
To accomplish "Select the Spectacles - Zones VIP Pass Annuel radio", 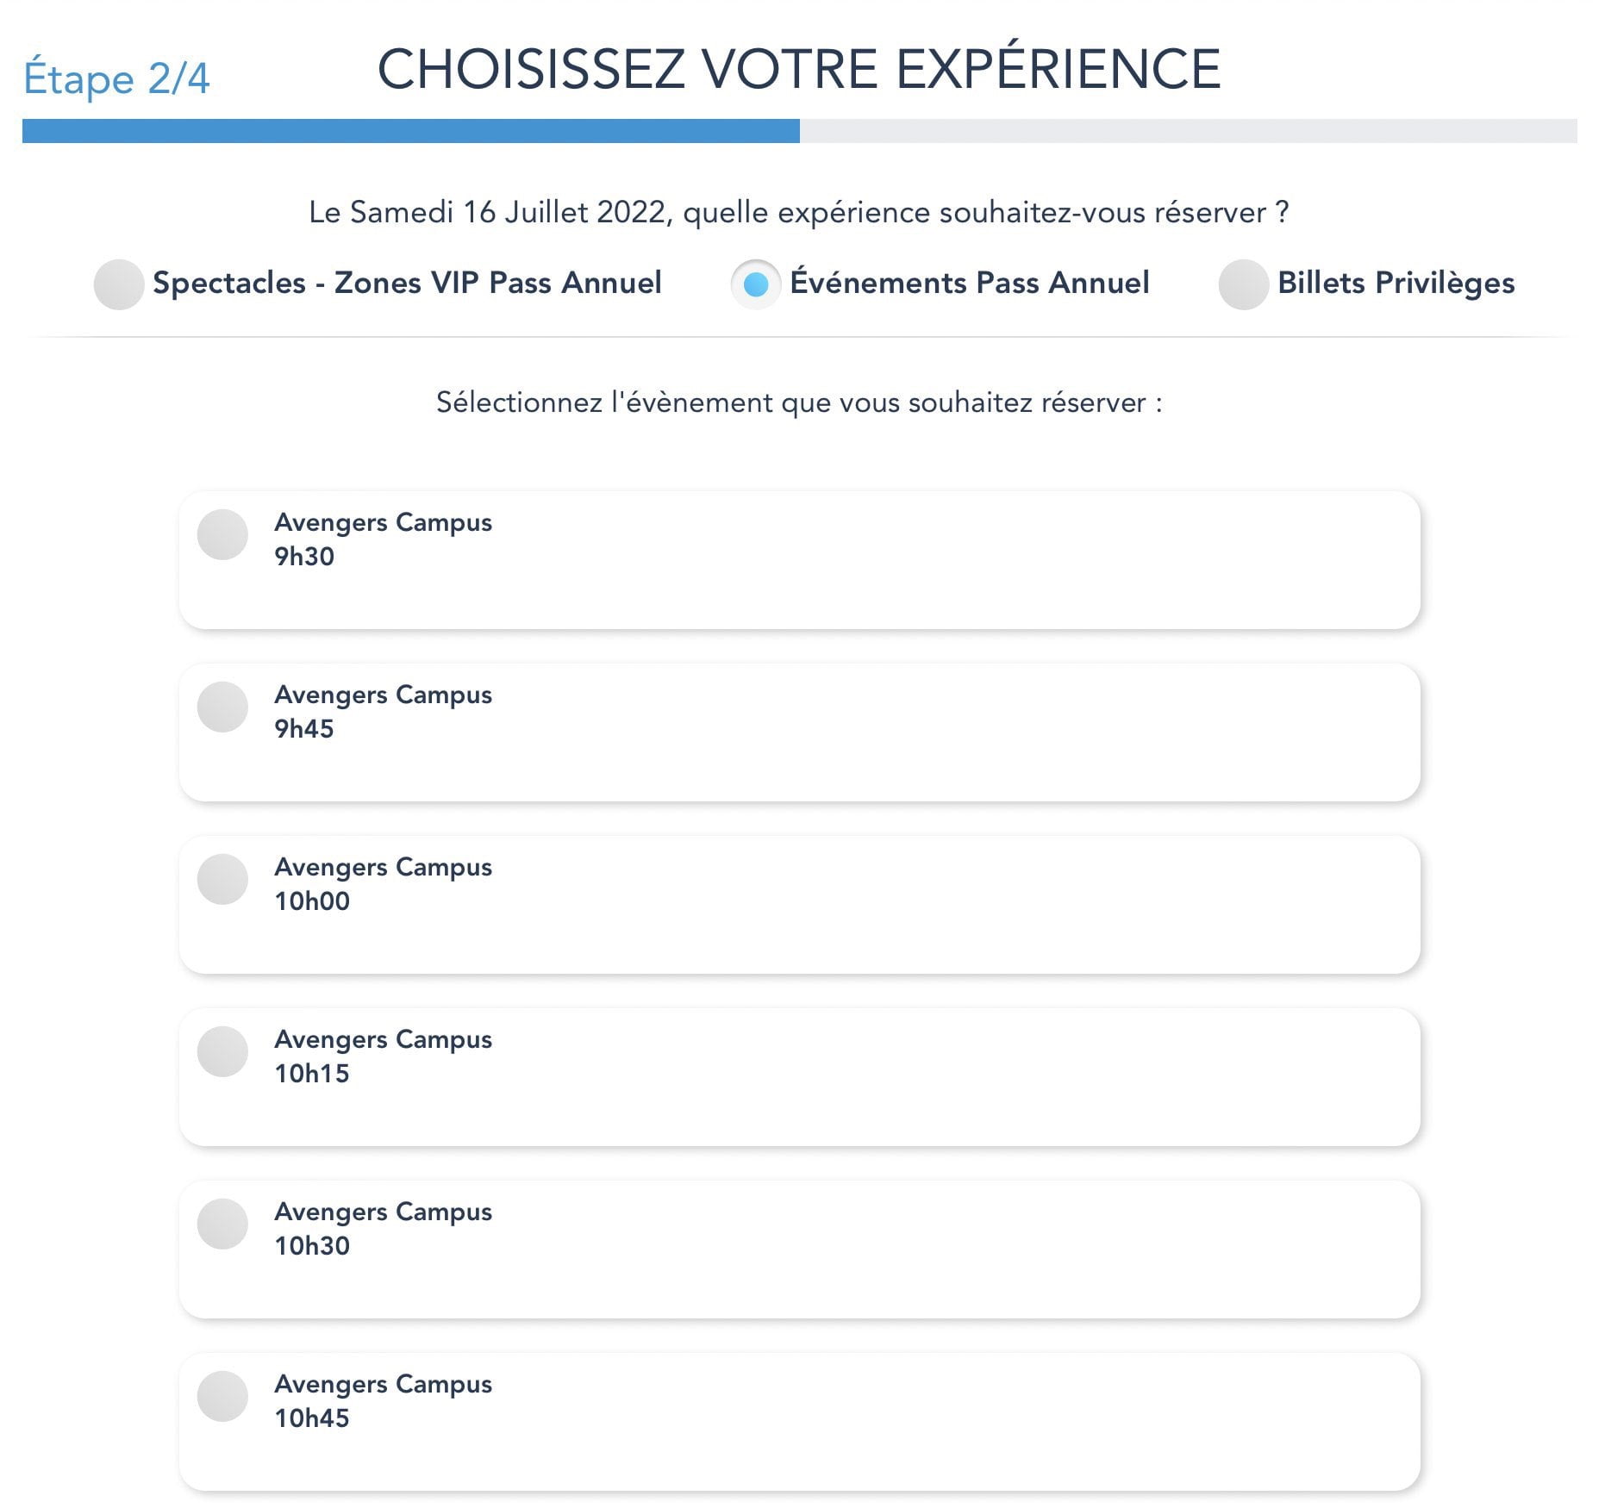I will point(119,284).
